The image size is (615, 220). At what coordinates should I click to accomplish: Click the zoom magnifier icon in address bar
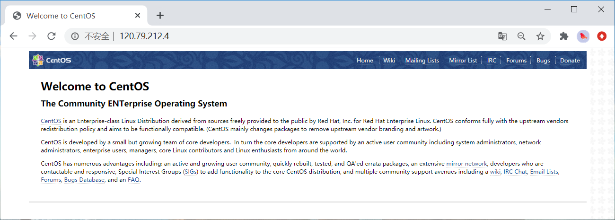tap(521, 36)
